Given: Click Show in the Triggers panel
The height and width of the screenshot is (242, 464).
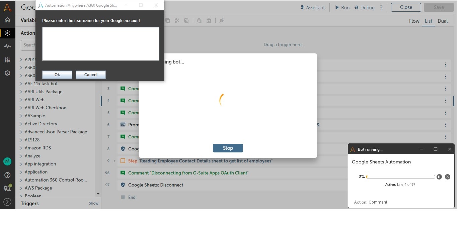Looking at the screenshot, I should [x=93, y=203].
